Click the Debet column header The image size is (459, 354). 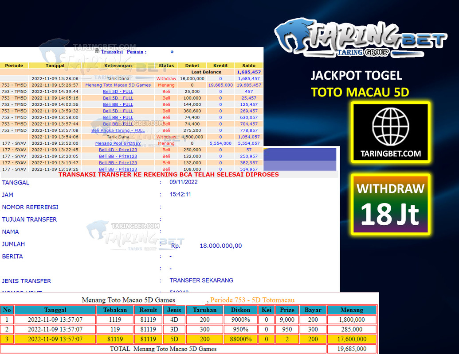[192, 65]
